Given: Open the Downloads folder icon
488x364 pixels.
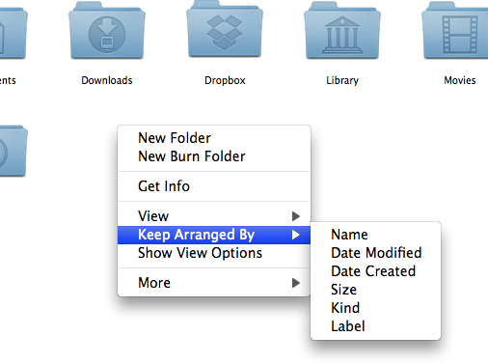Looking at the screenshot, I should 107,31.
